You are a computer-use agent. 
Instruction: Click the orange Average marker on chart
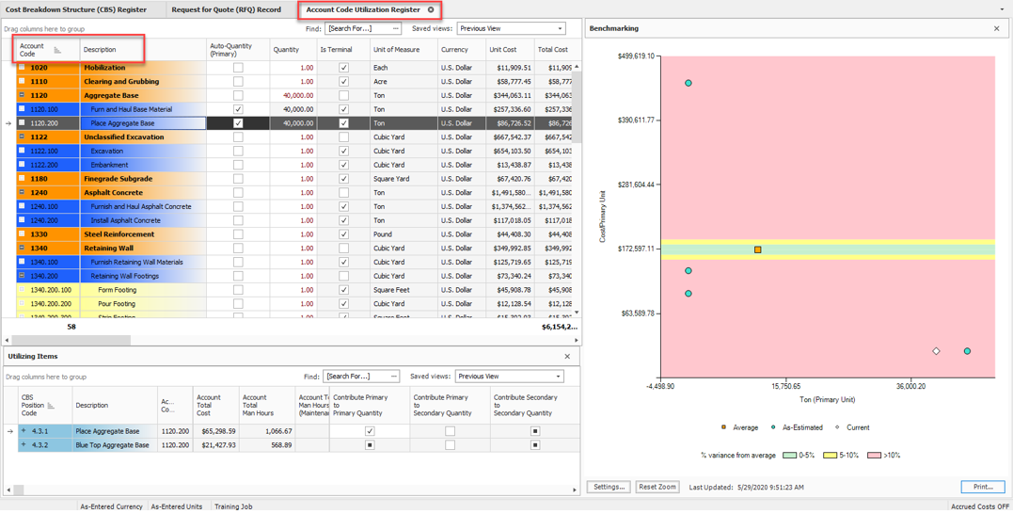(x=757, y=249)
